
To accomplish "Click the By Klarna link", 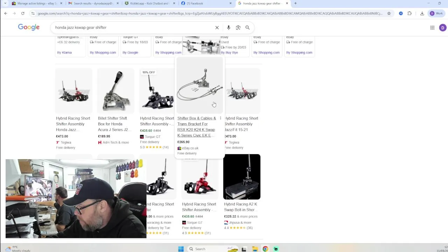I will (64, 52).
